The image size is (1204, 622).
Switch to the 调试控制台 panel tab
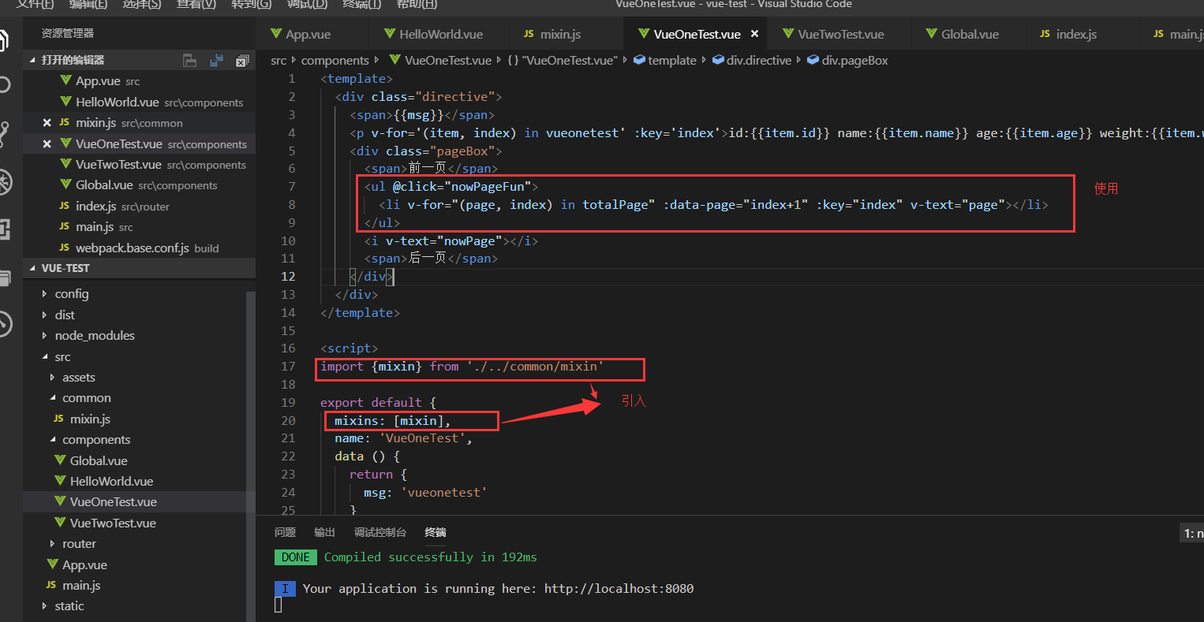(380, 532)
